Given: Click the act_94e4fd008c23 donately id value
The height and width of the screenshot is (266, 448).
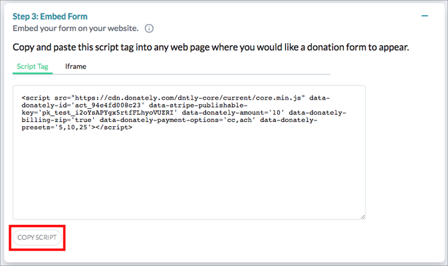Looking at the screenshot, I should tap(108, 105).
